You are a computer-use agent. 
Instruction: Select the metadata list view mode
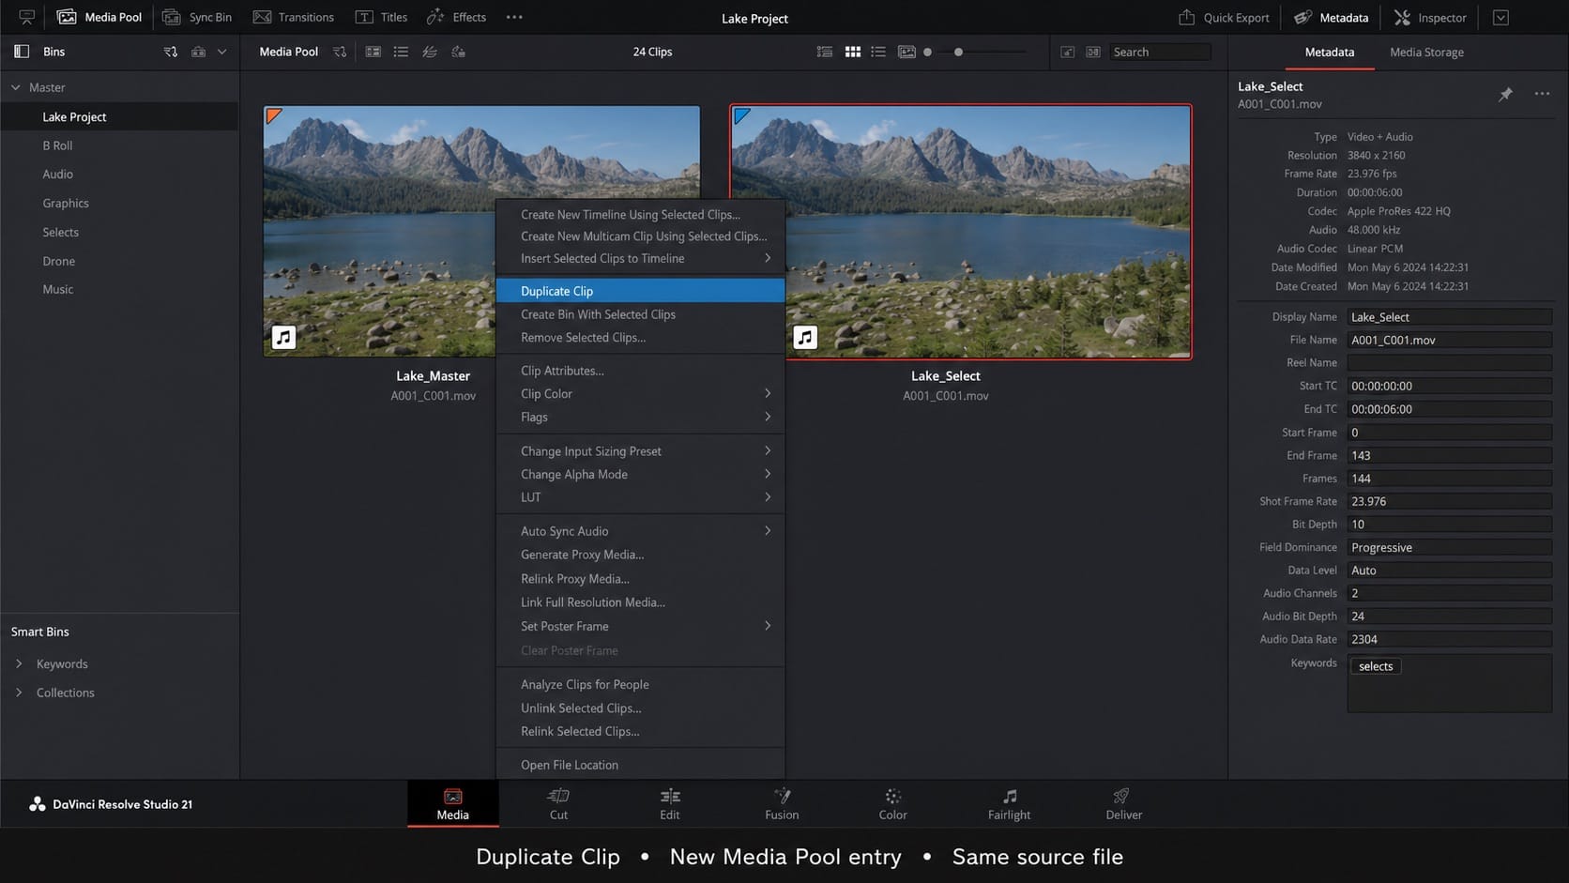click(825, 52)
